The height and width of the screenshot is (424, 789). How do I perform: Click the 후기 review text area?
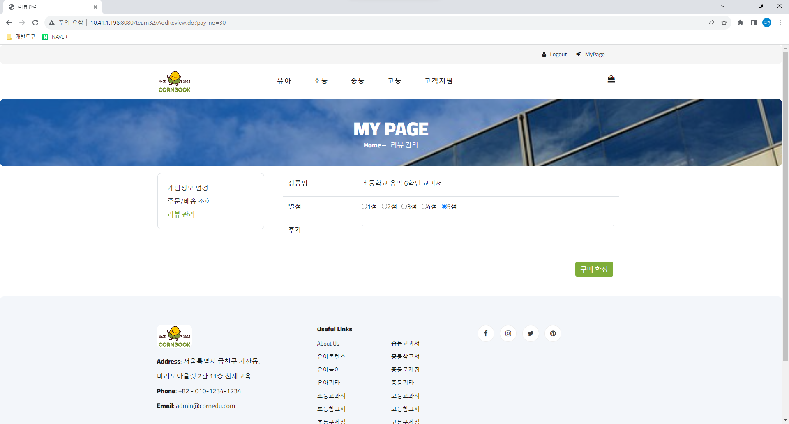[x=488, y=238]
